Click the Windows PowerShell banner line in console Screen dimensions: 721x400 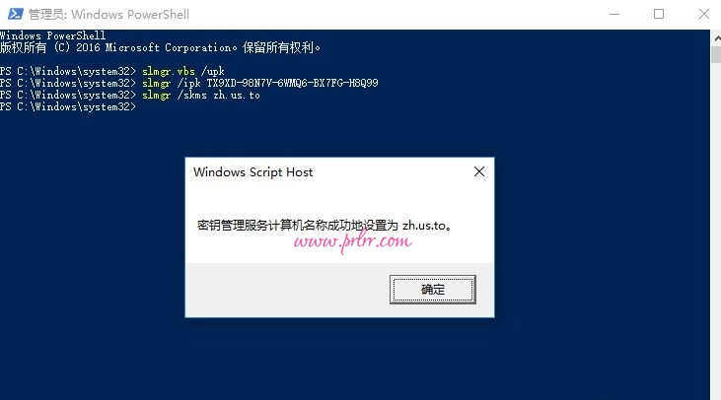pos(53,35)
